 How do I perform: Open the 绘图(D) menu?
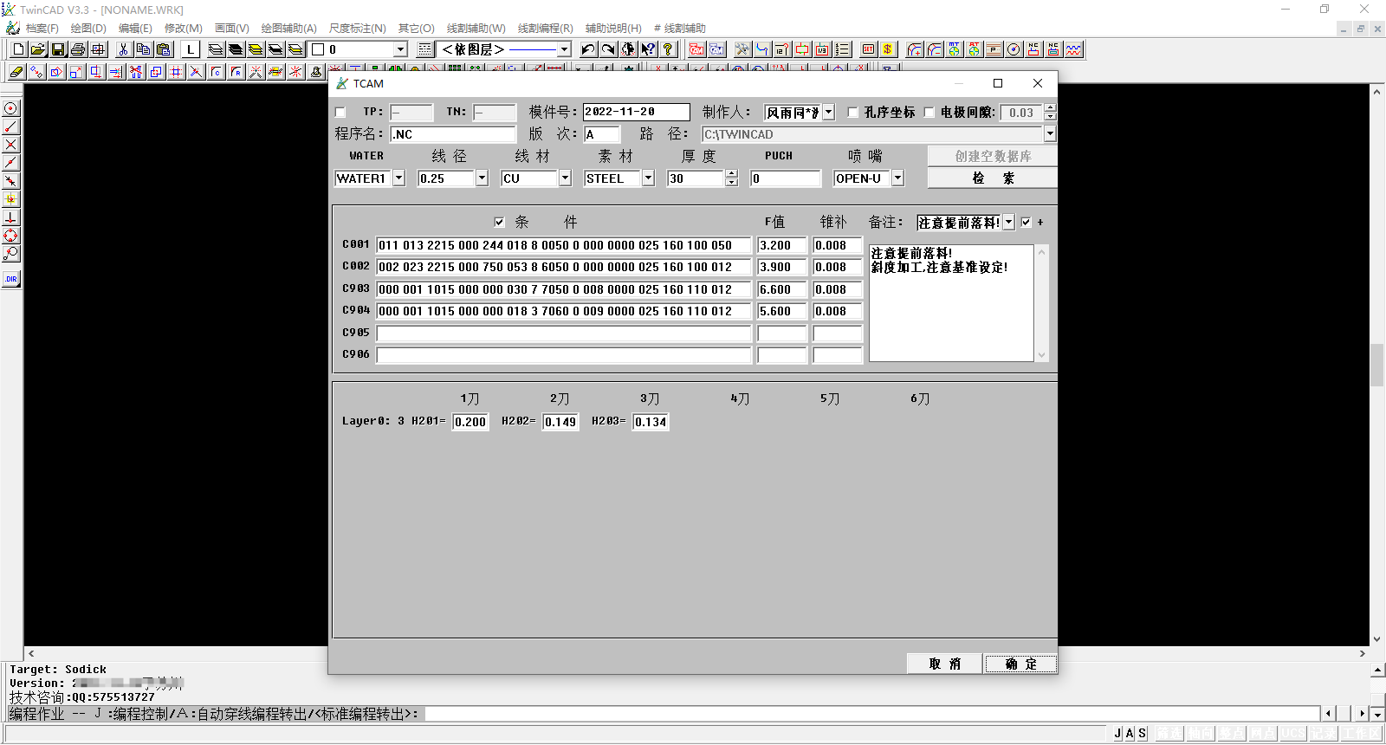click(x=88, y=29)
